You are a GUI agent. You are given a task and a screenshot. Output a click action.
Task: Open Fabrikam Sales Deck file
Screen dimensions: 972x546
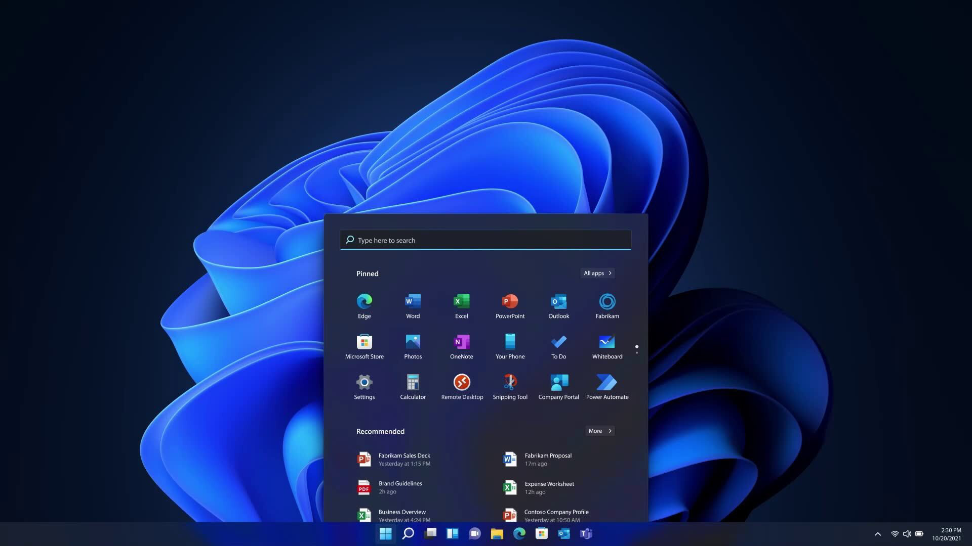point(404,460)
